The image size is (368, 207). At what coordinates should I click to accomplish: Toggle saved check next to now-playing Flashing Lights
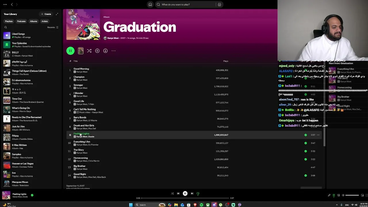pyautogui.click(x=32, y=195)
